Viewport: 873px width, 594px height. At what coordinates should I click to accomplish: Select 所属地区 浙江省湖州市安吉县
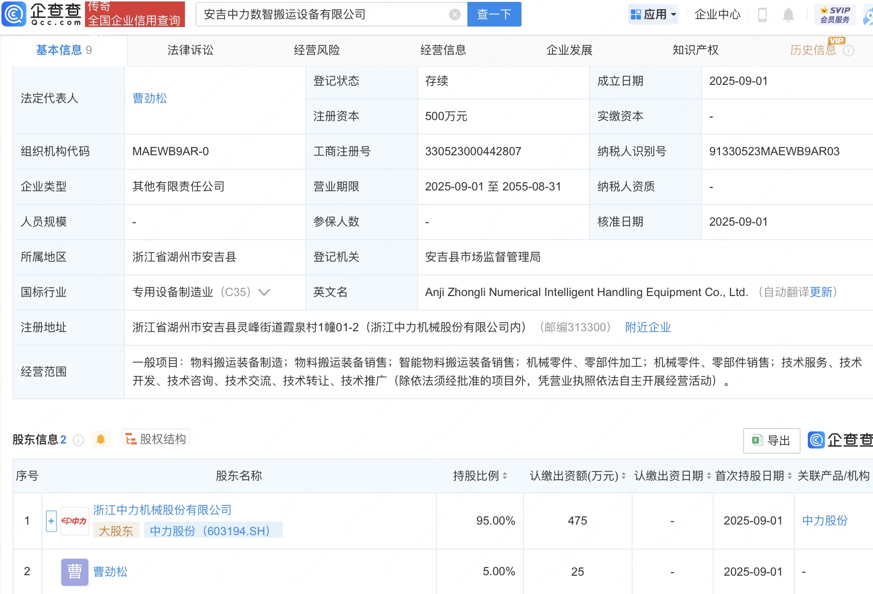tap(184, 257)
